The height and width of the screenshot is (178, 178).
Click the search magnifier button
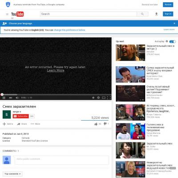pyautogui.click(x=142, y=14)
